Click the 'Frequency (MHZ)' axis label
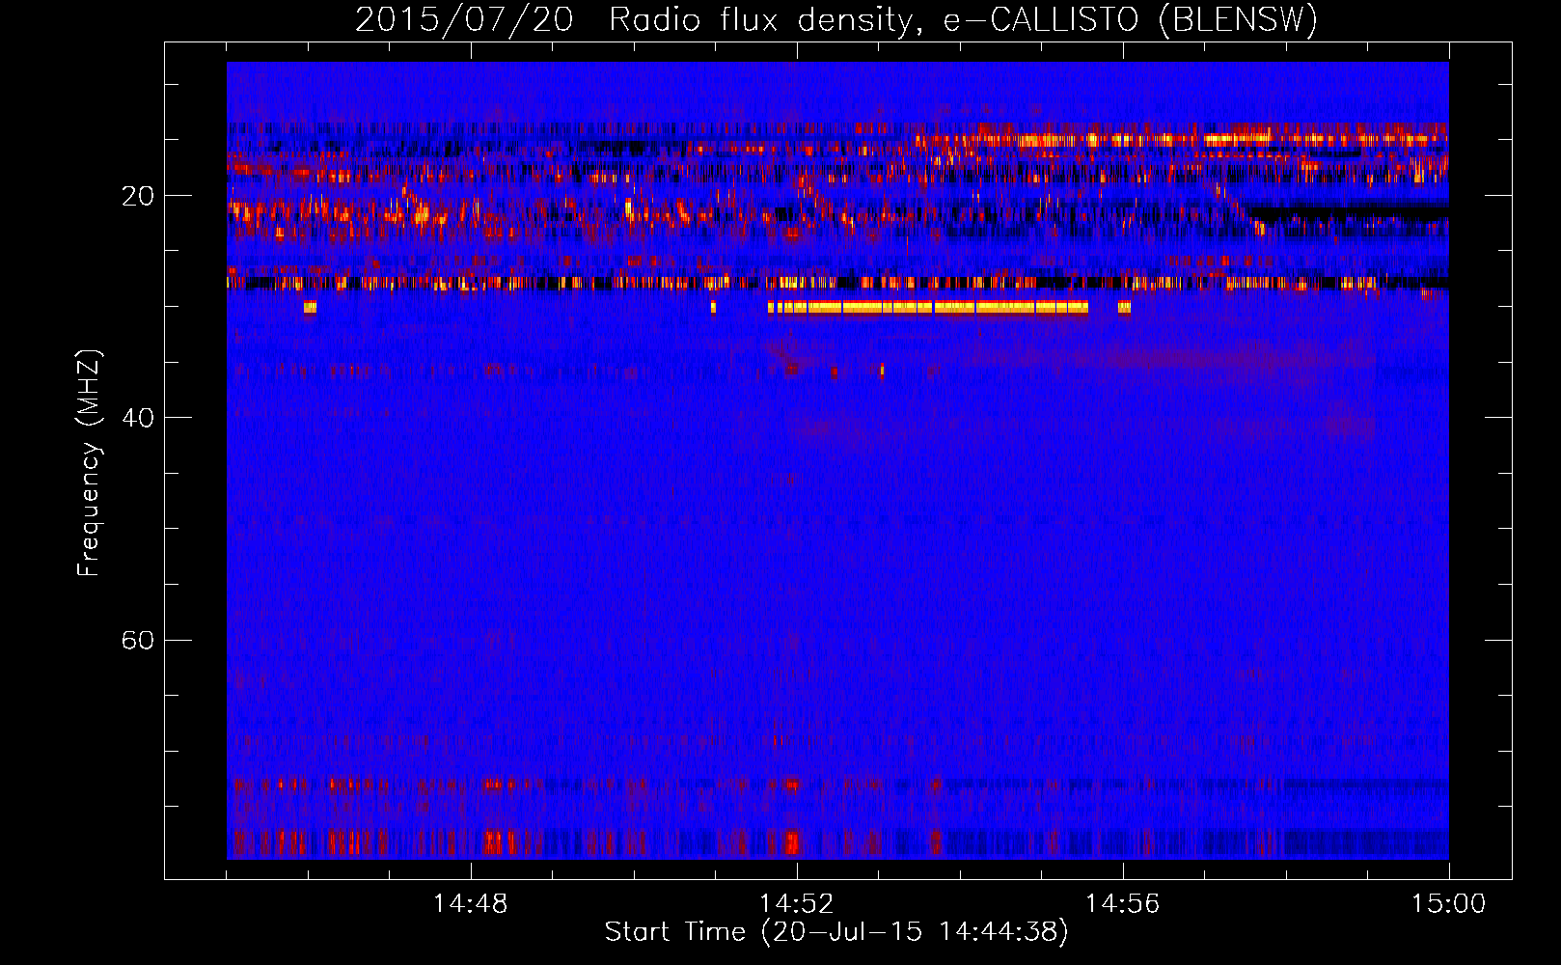The width and height of the screenshot is (1561, 965). click(88, 463)
